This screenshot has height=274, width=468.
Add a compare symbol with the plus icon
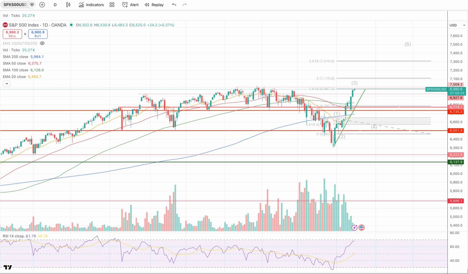point(42,5)
